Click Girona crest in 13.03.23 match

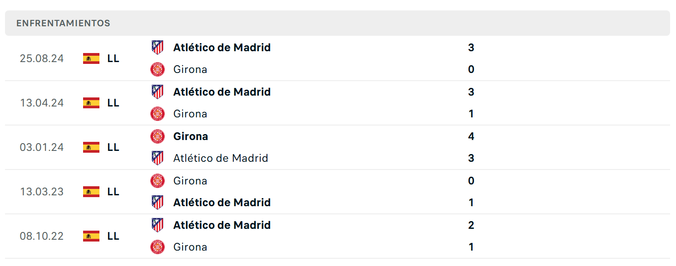coord(157,181)
